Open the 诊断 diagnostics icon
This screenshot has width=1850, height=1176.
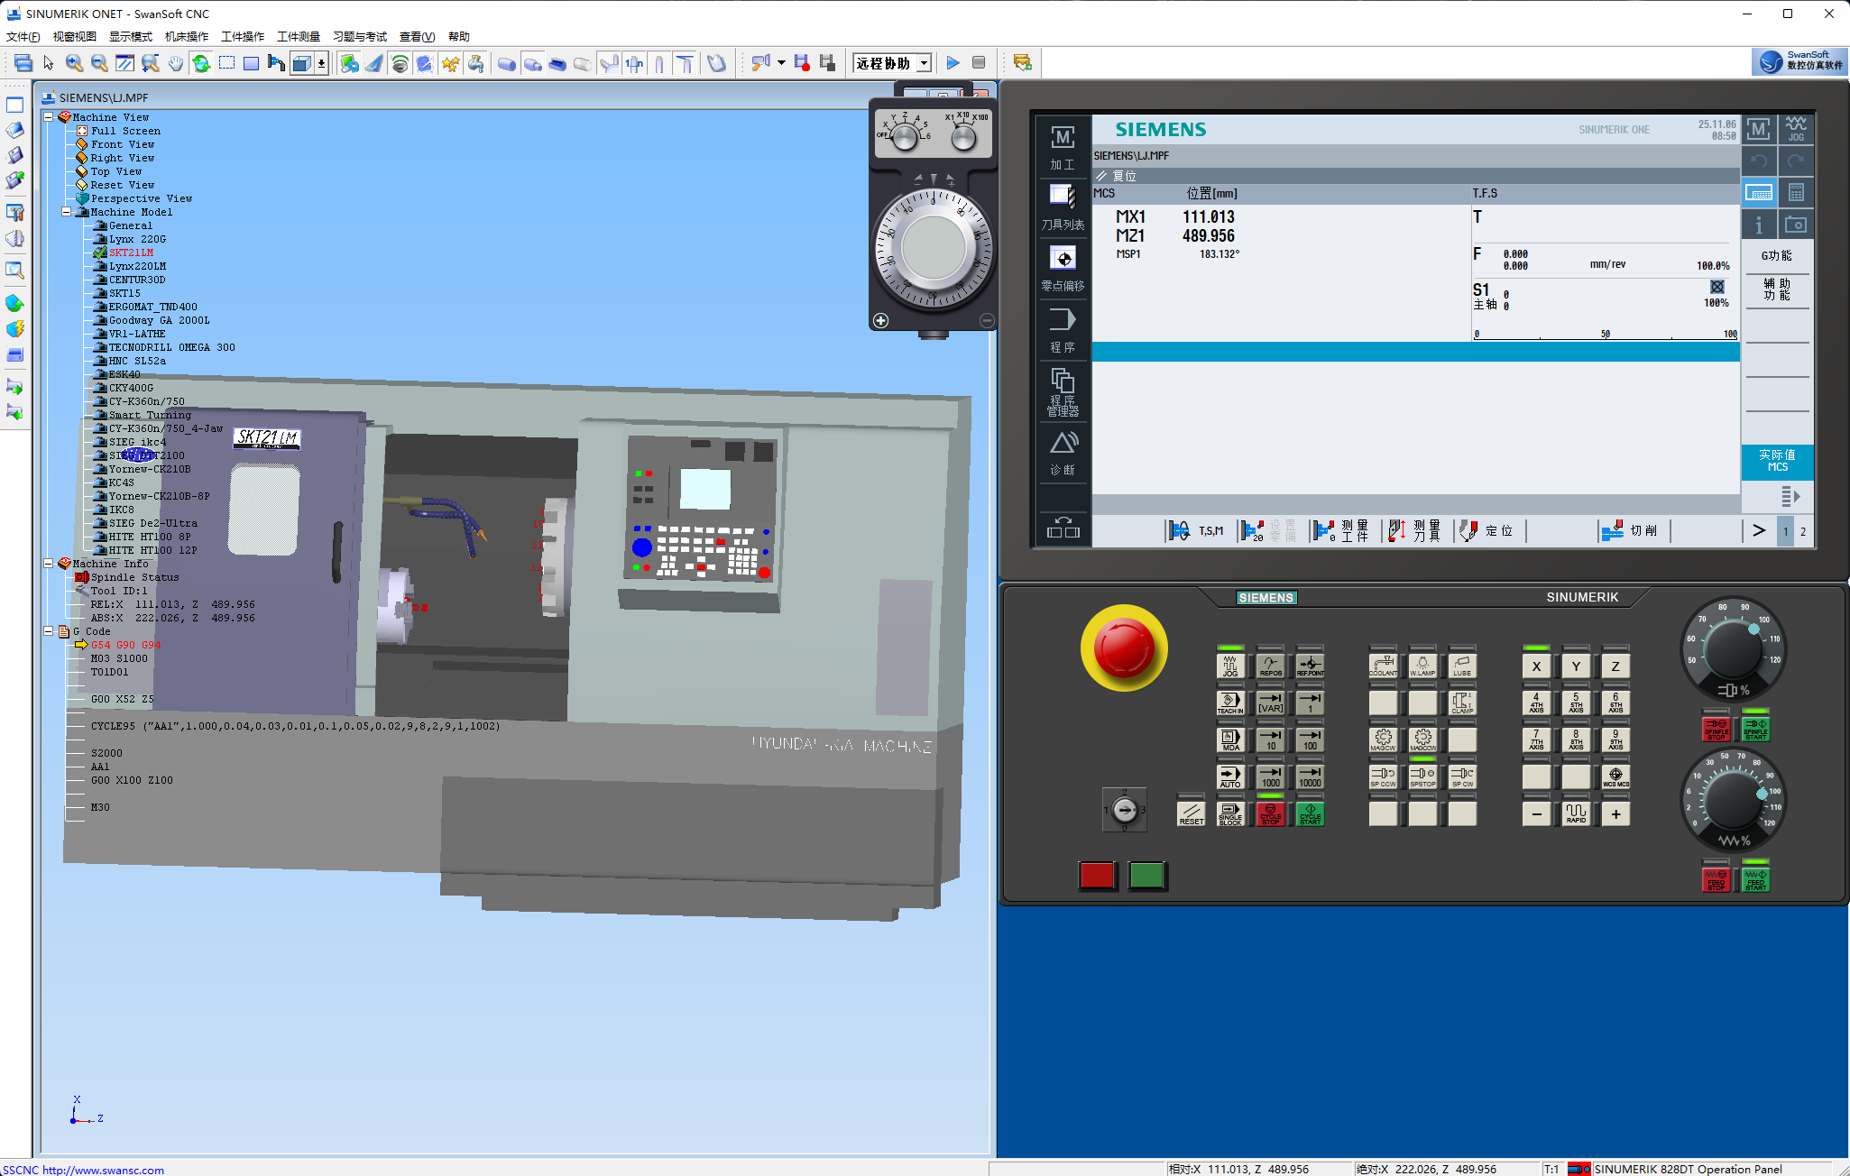click(1063, 453)
